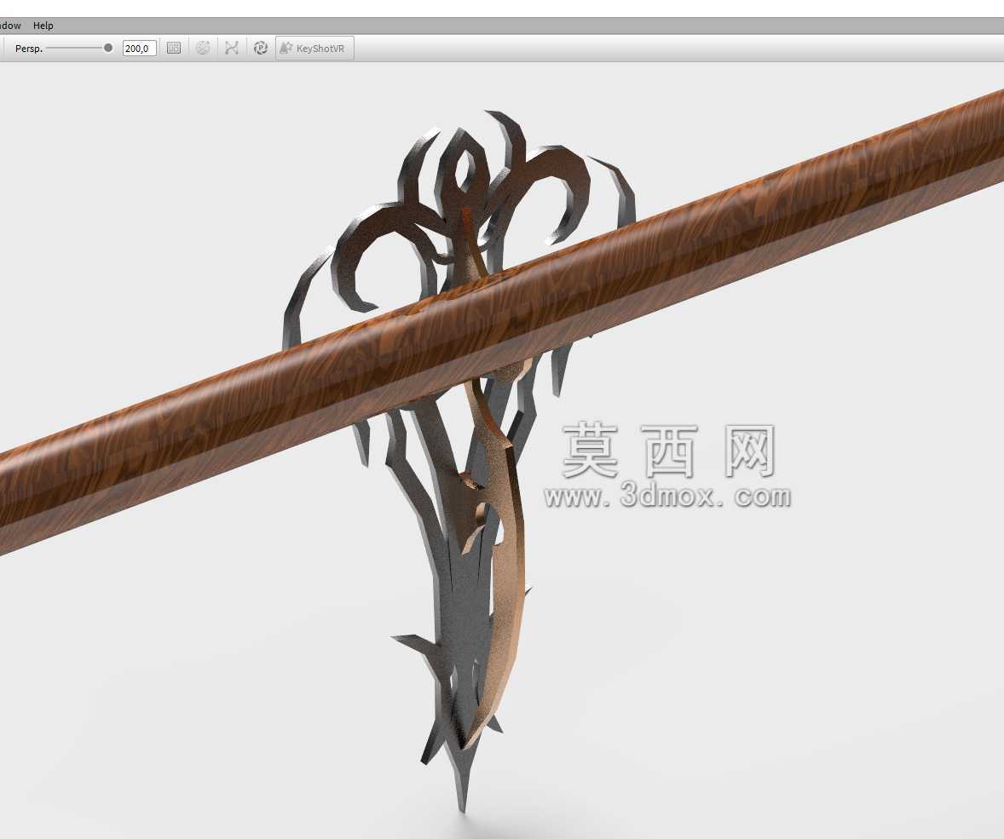Viewport: 1004px width, 839px height.
Task: Click the KeyShotVR button
Action: [x=314, y=48]
